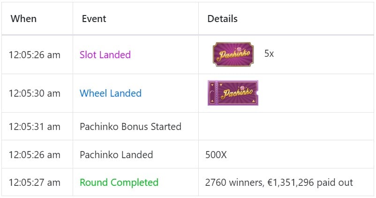
Task: Click the Details column header
Action: click(222, 19)
